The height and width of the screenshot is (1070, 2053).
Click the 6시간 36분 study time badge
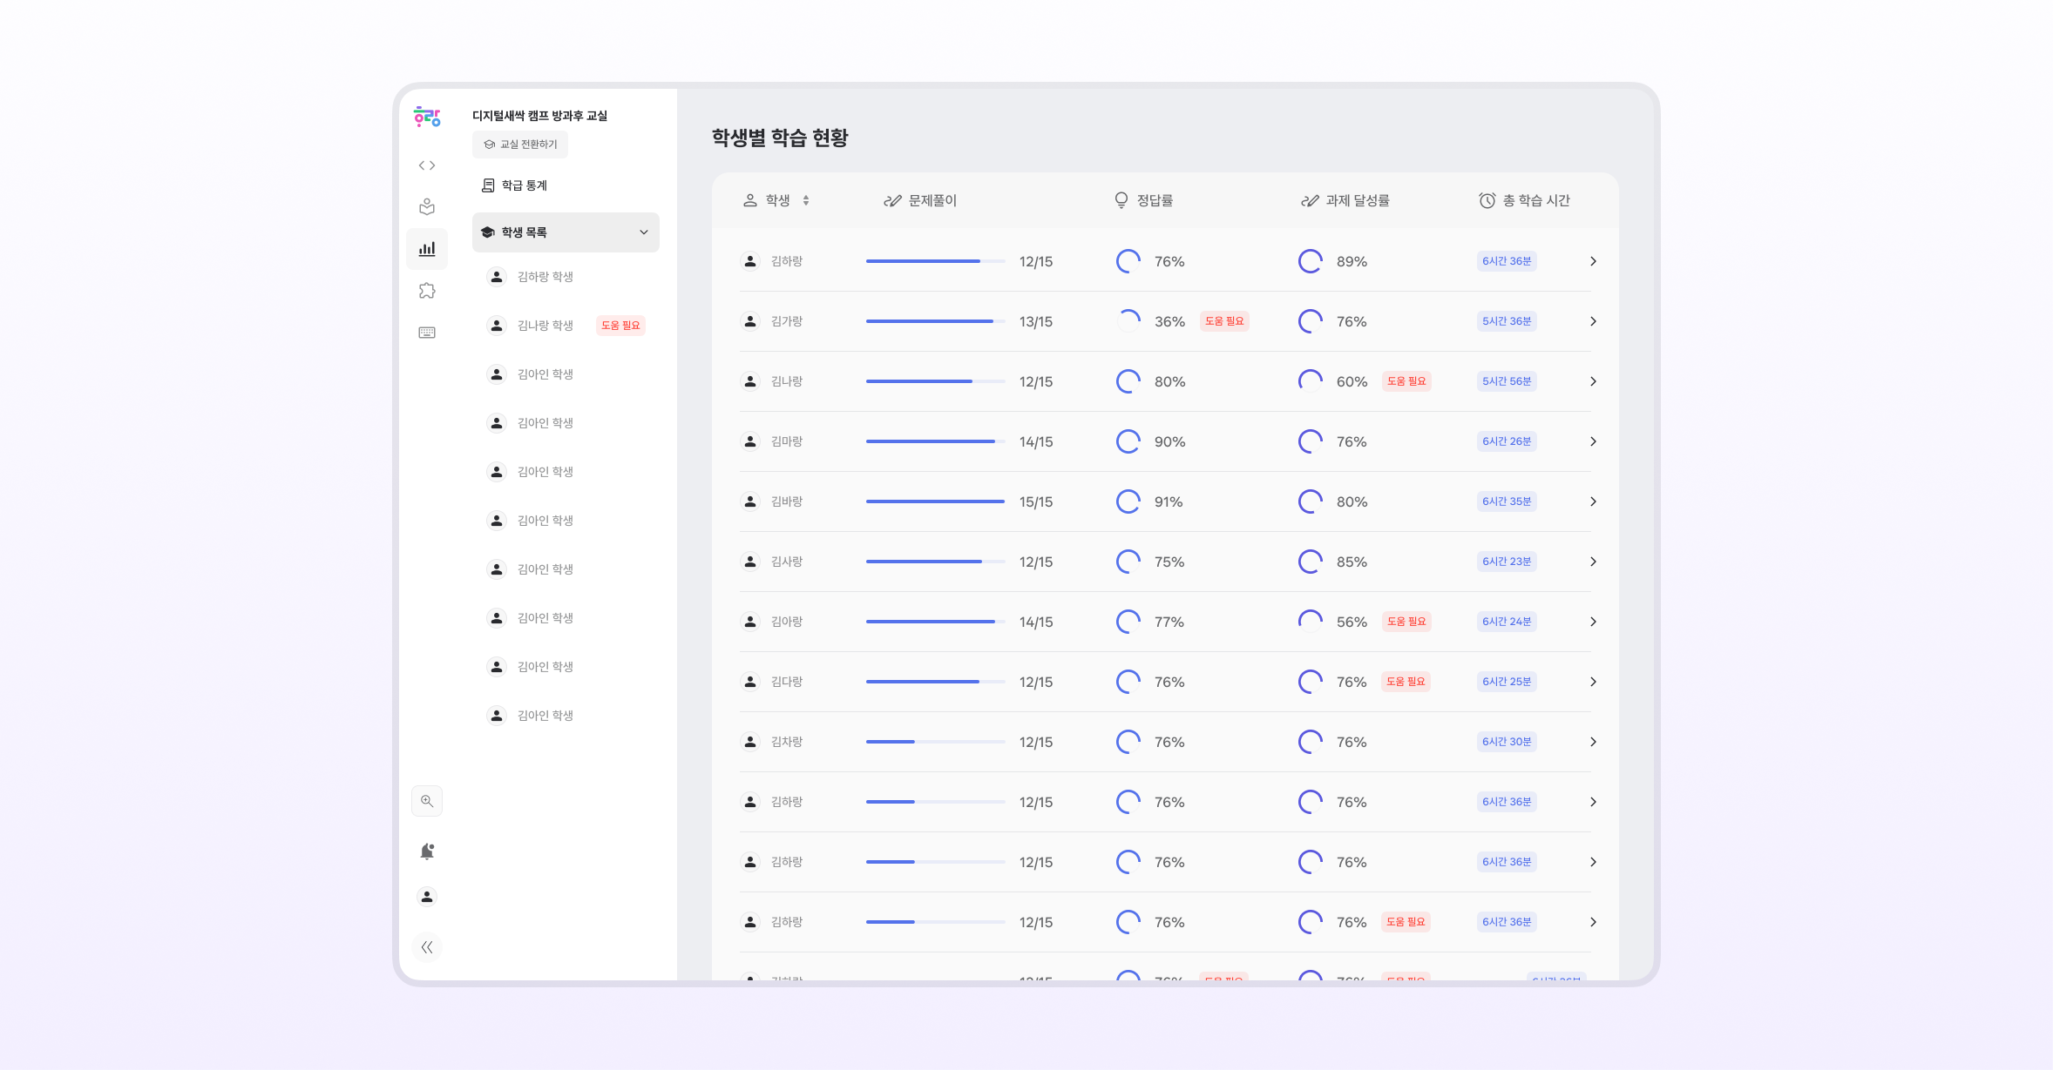[x=1507, y=261]
